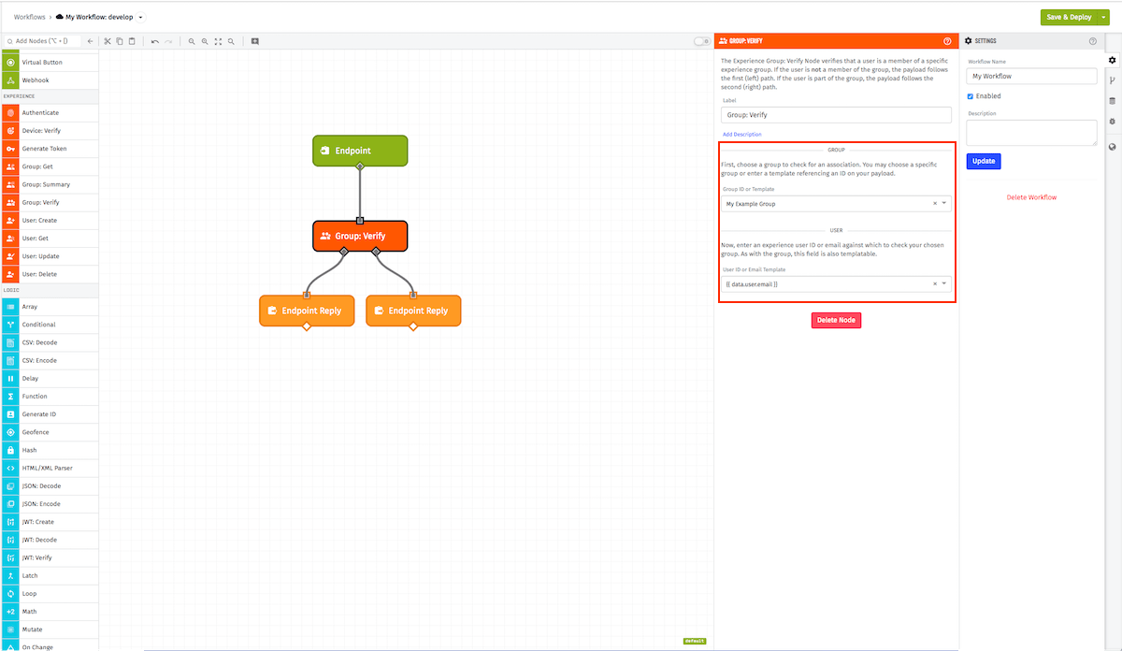Click the Delete Workflow link
The image size is (1122, 651).
point(1031,197)
